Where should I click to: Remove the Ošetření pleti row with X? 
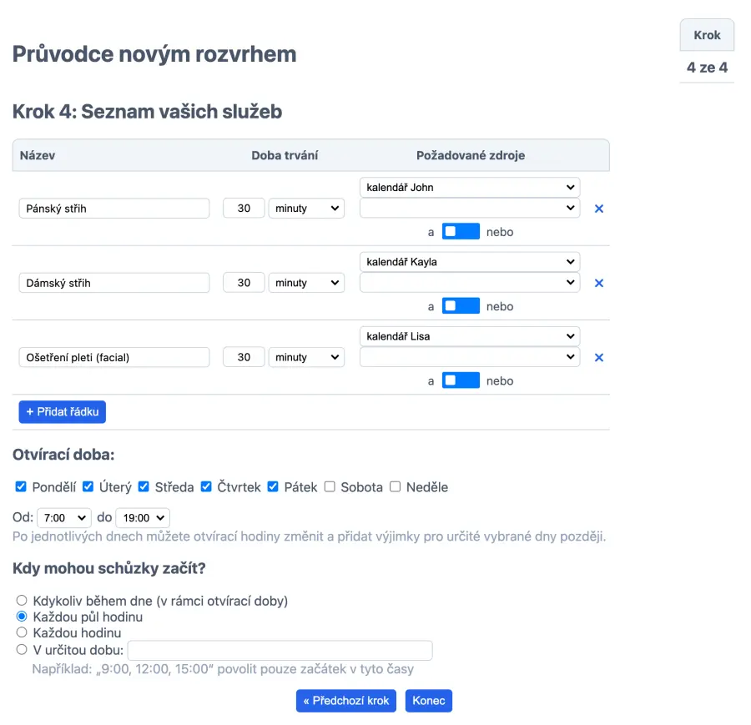click(x=598, y=358)
